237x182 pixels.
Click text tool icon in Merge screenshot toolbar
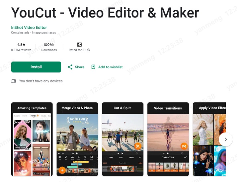tap(85, 157)
